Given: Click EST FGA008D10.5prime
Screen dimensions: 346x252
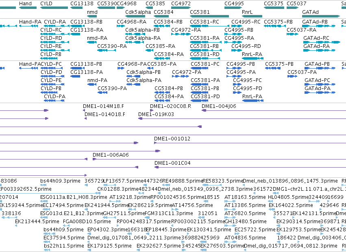Looking at the screenshot, I should pyautogui.click(x=66, y=226).
